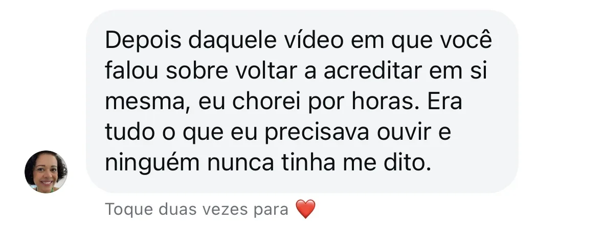Tap the red heart emoji
Image resolution: width=603 pixels, height=226 pixels.
[306, 209]
